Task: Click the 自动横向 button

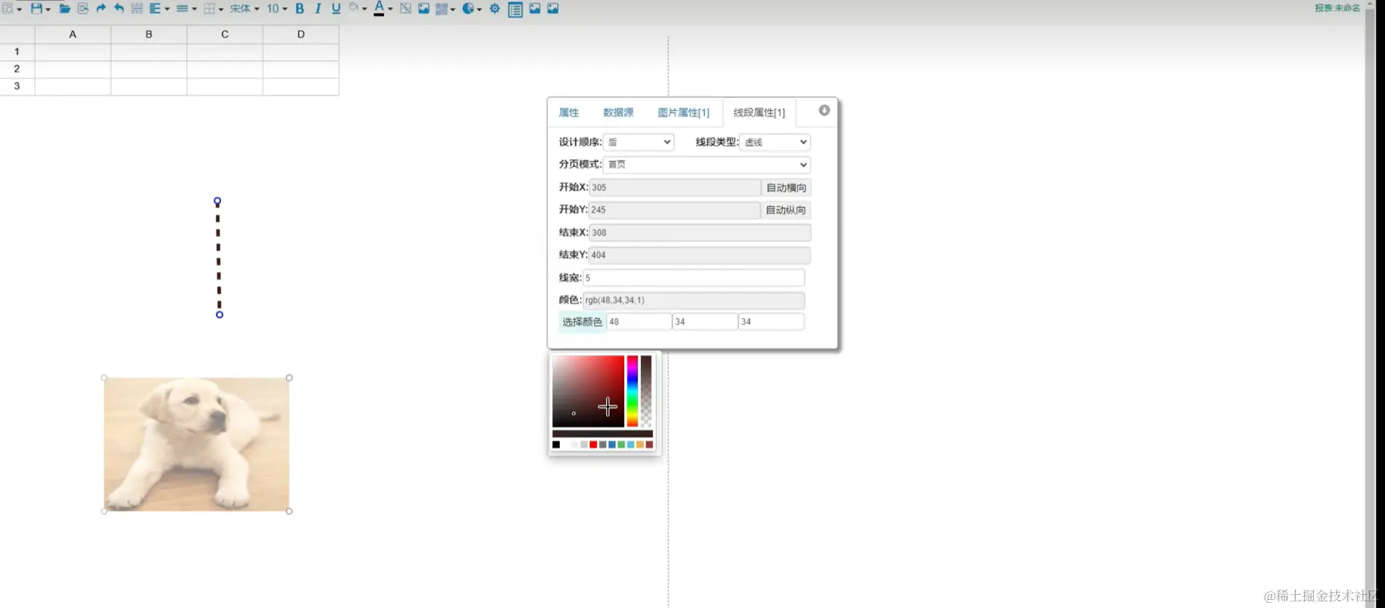Action: (786, 187)
